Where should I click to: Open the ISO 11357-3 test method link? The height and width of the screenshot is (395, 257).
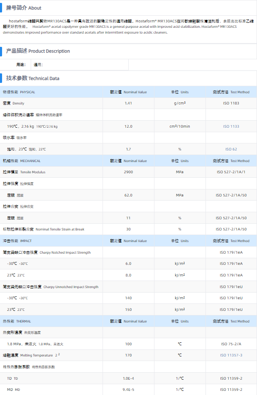[231, 355]
